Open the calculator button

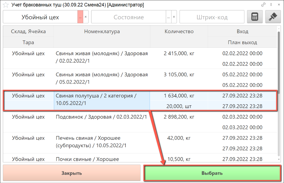255,17
